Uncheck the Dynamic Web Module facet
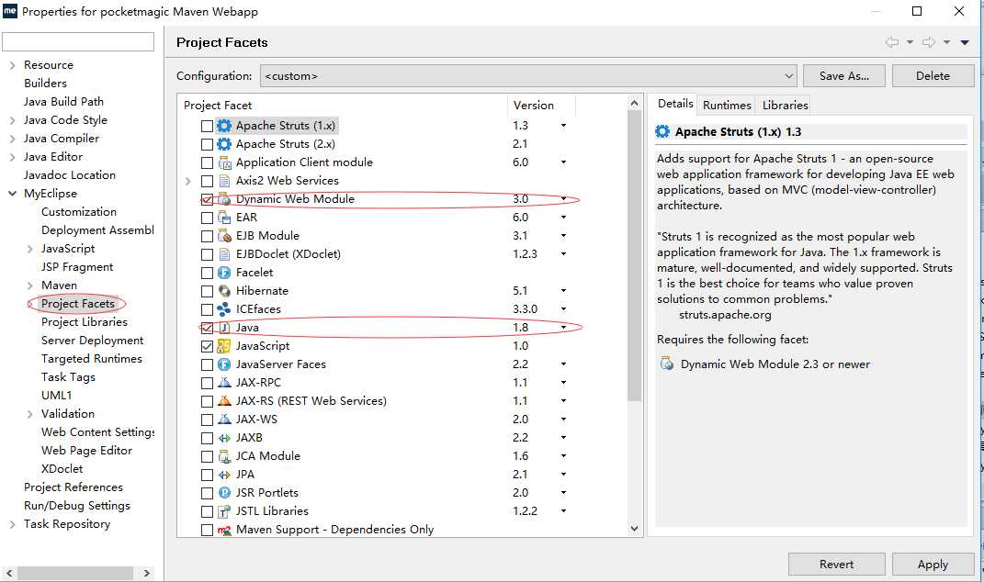Viewport: 984px width, 582px height. point(207,199)
